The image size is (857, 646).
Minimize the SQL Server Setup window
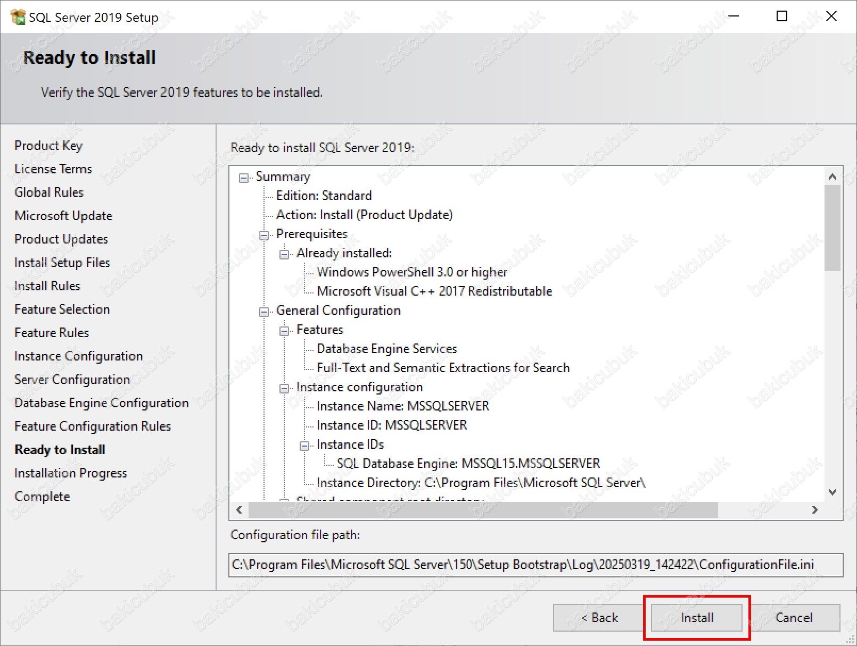pyautogui.click(x=734, y=16)
